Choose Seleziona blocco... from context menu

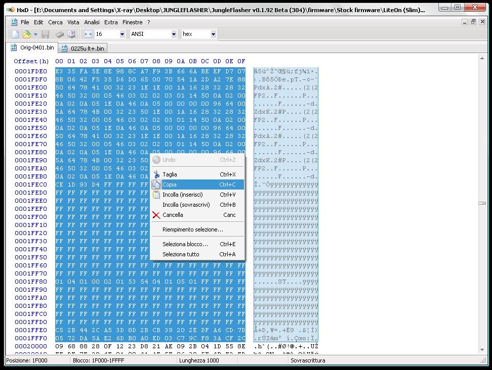tap(198, 244)
